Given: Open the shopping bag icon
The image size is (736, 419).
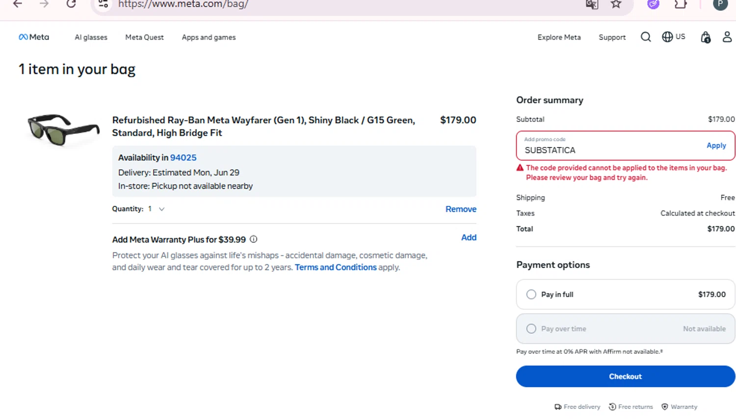Looking at the screenshot, I should 706,37.
